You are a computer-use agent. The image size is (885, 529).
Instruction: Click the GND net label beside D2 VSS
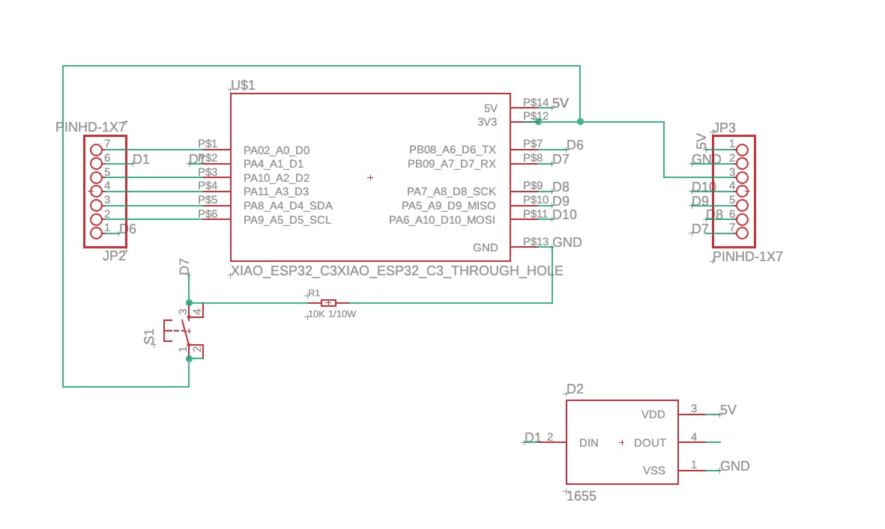(735, 466)
